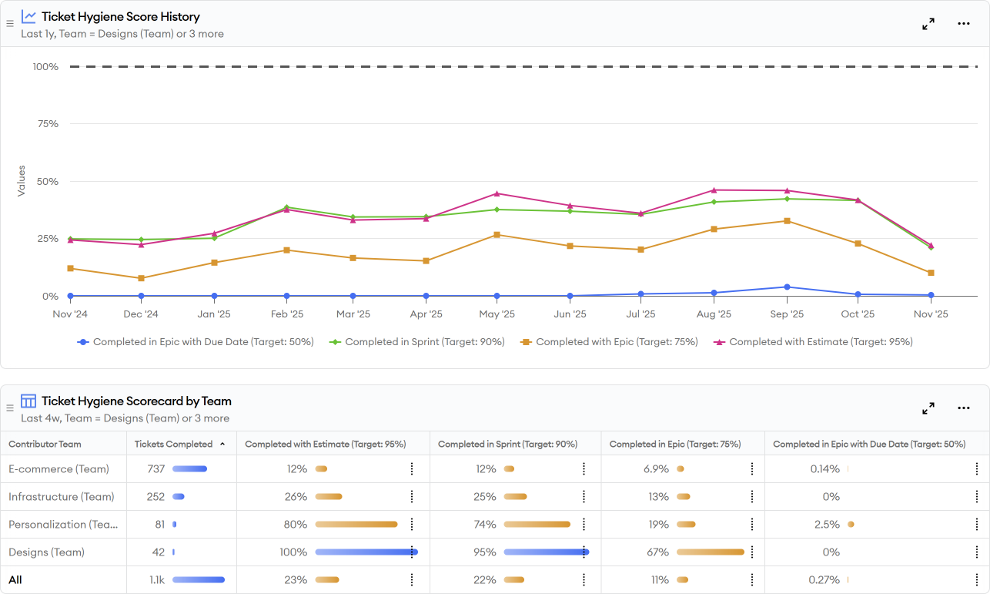Grab the drag handle of Scorecard by Team widget
Screen dimensions: 990x594
(x=10, y=408)
